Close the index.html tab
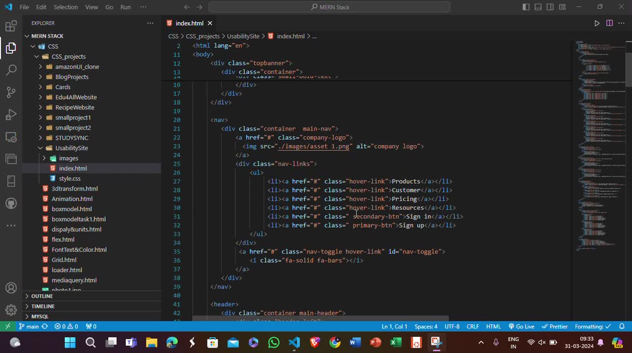The width and height of the screenshot is (632, 353). pos(210,23)
